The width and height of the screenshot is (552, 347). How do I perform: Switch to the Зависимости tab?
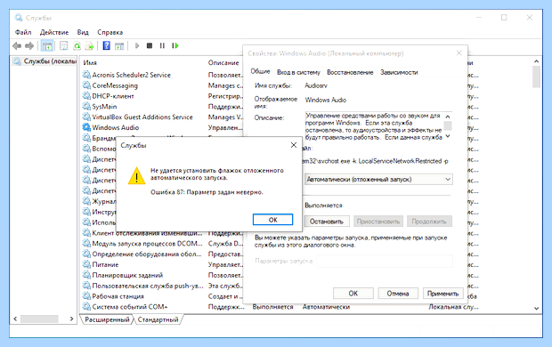[x=399, y=72]
